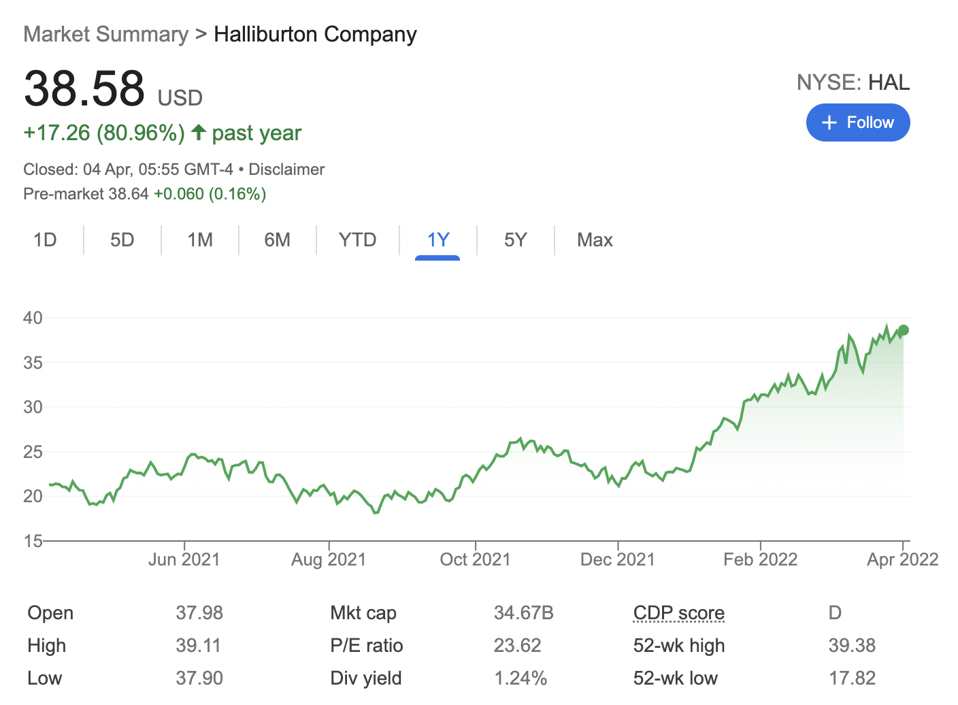Switch to the 1D time range
Viewport: 958px width, 705px height.
45,240
